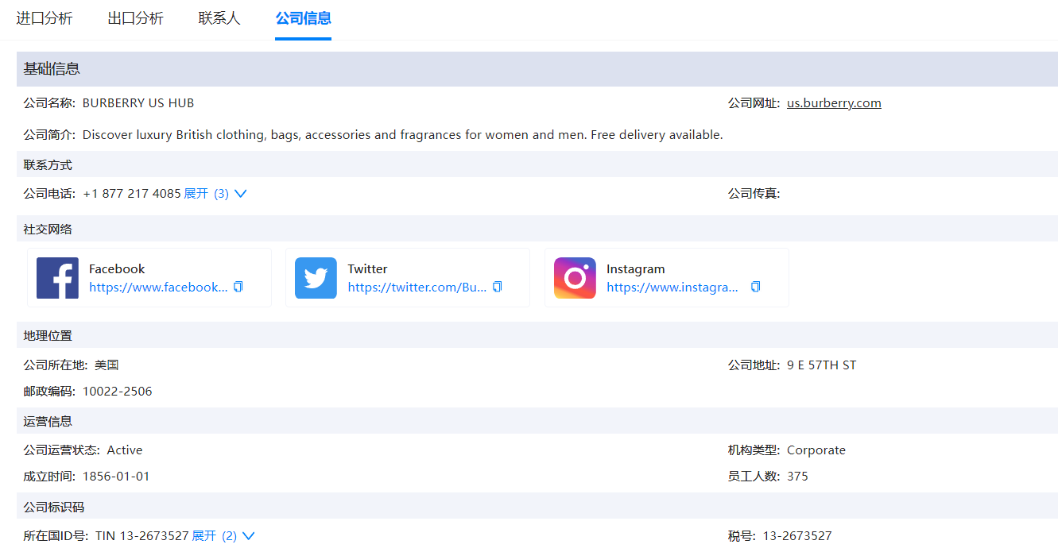Click the copy icon beside the Twitter URL
Image resolution: width=1058 pixels, height=552 pixels.
tap(496, 287)
